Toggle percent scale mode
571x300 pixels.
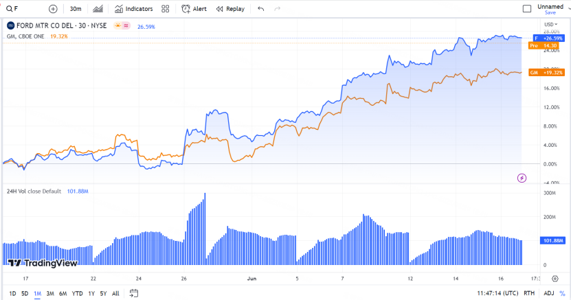click(562, 293)
